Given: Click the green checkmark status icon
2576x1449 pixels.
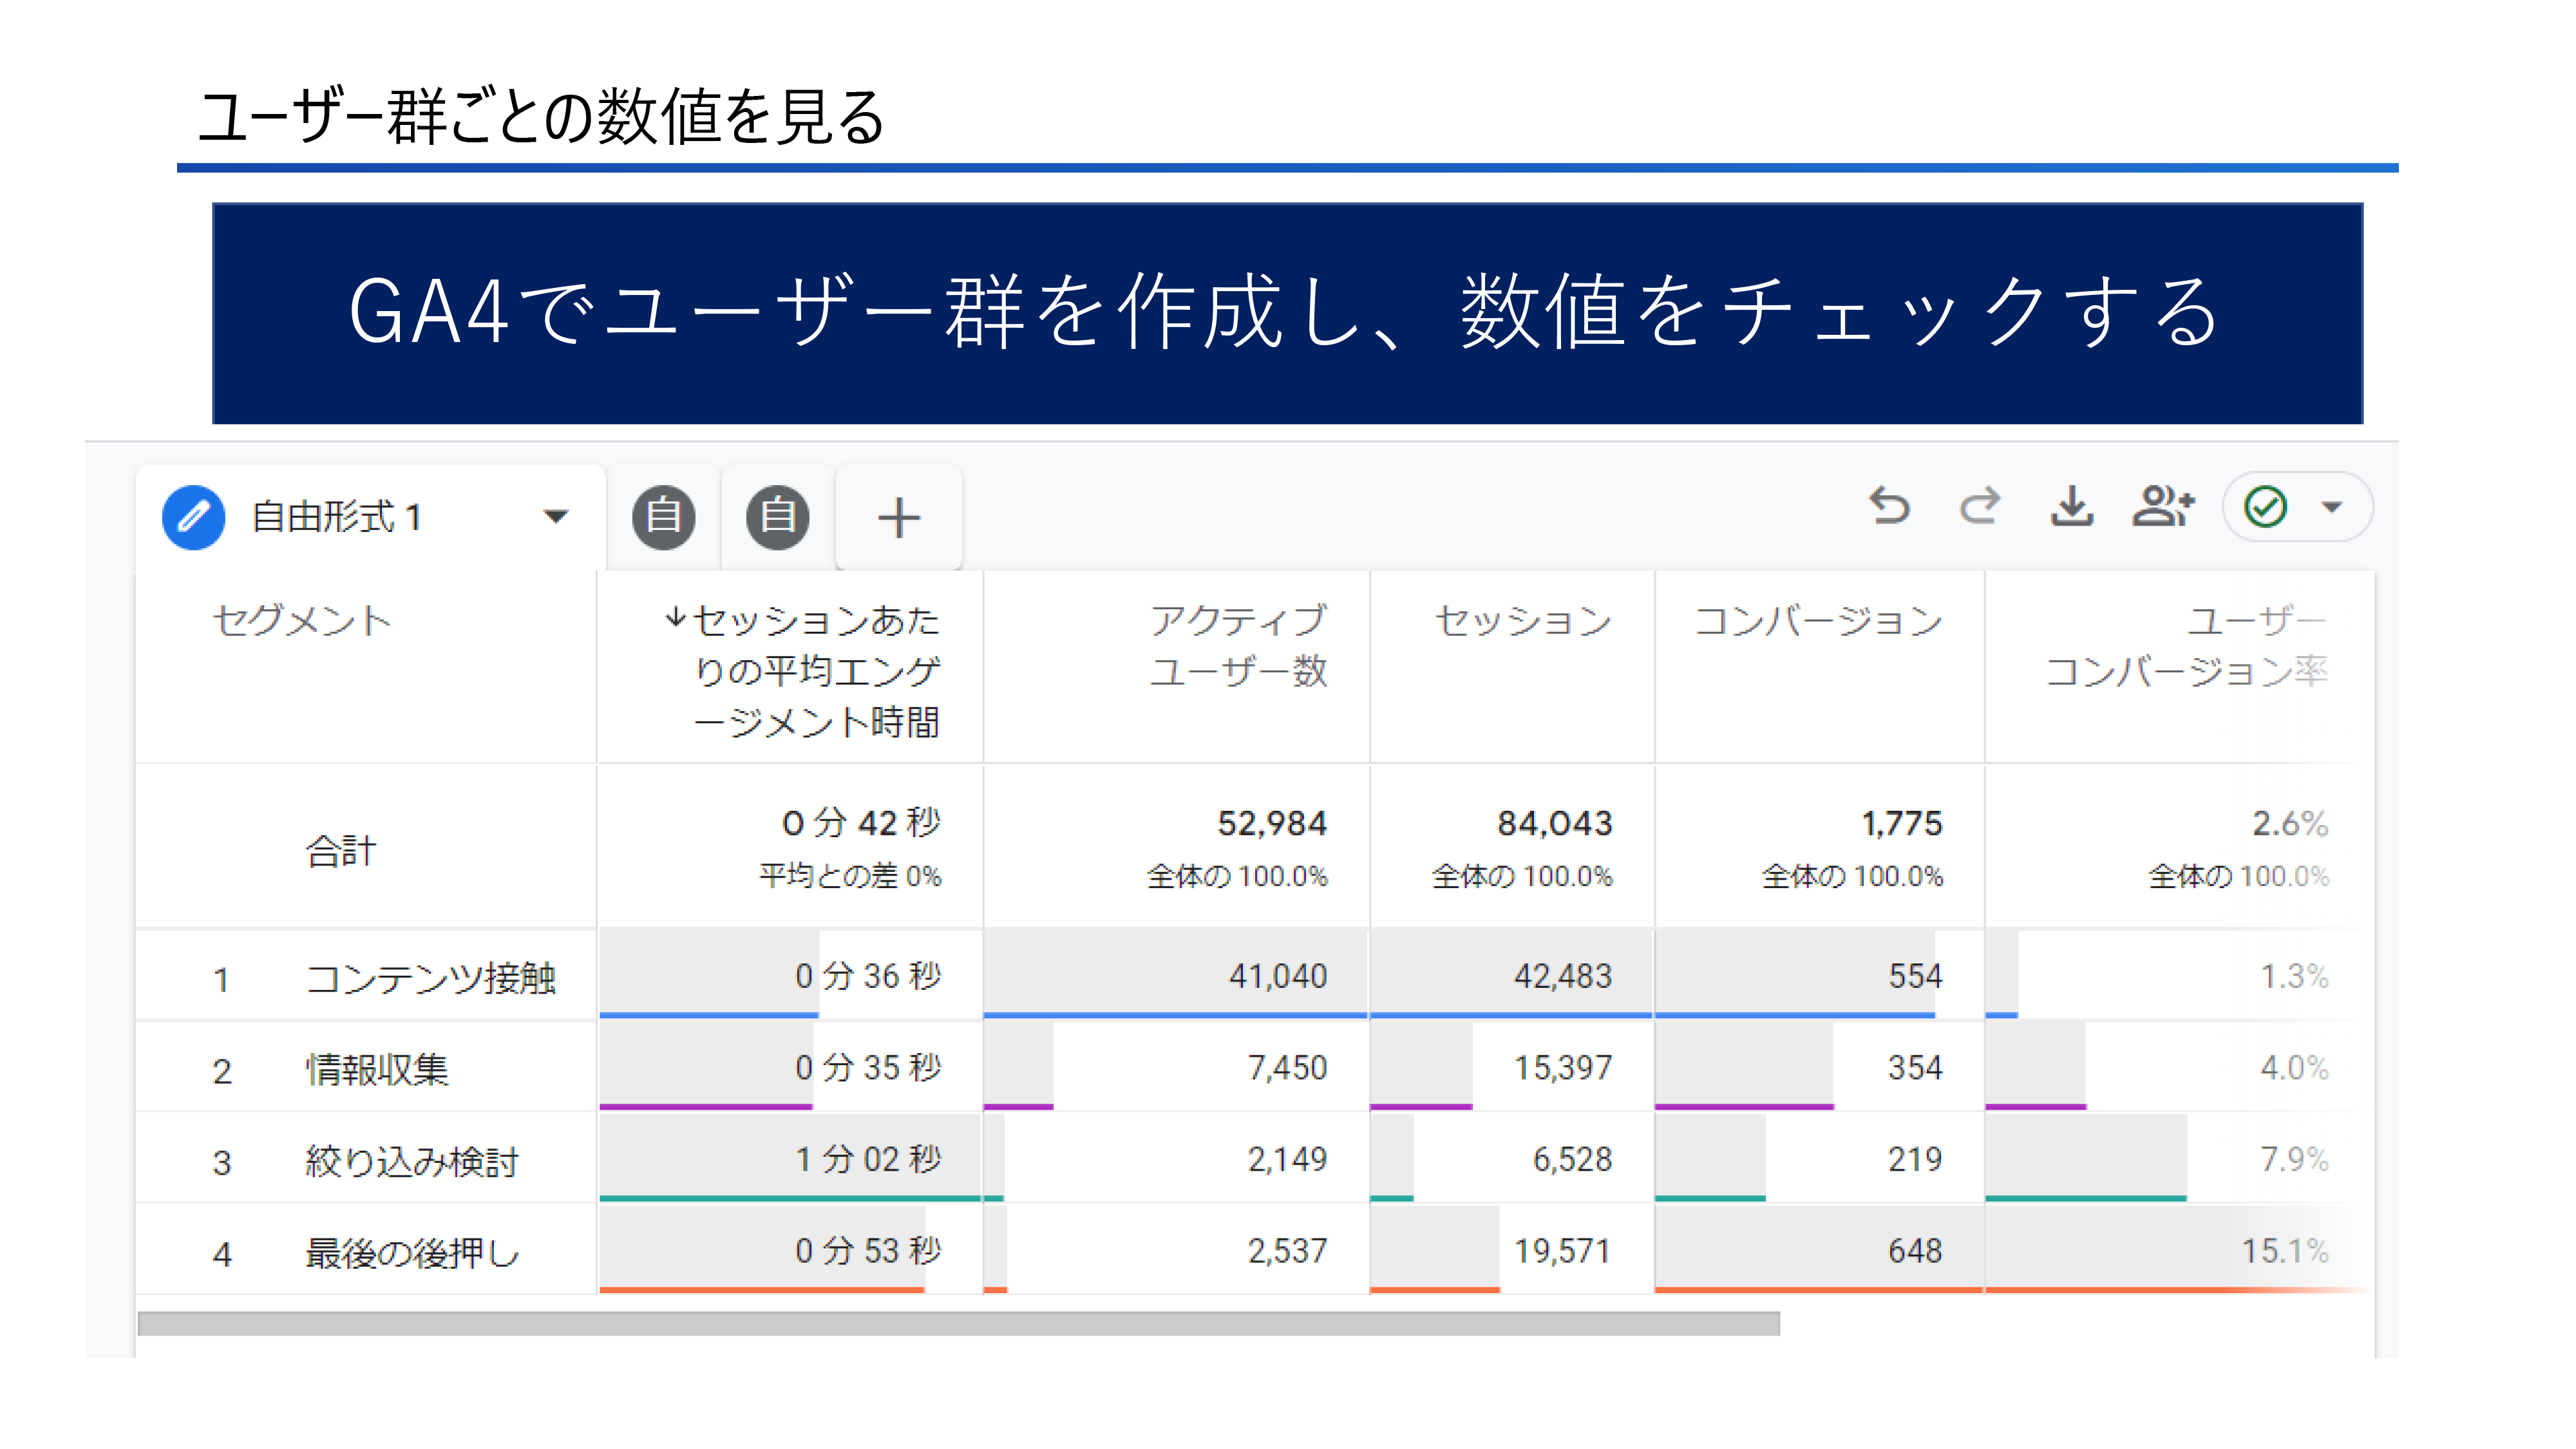Looking at the screenshot, I should point(2265,507).
